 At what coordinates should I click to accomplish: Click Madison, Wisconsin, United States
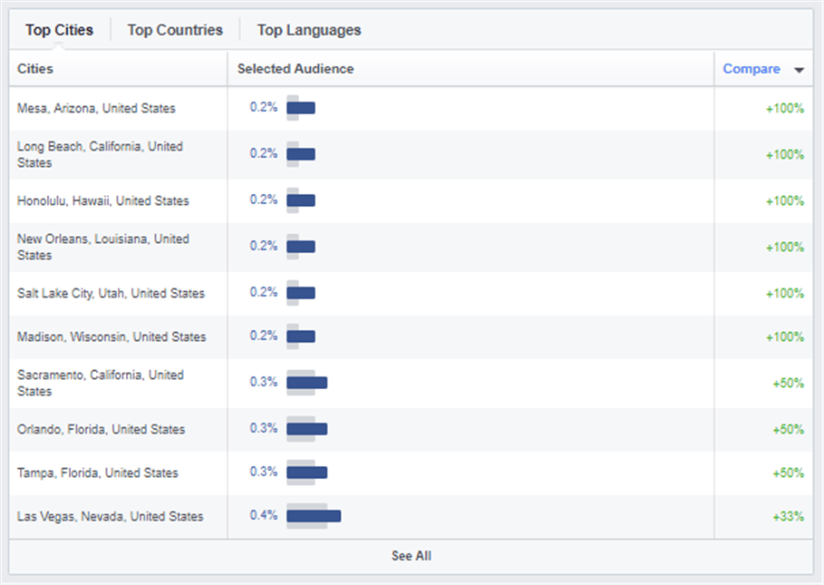coord(111,336)
